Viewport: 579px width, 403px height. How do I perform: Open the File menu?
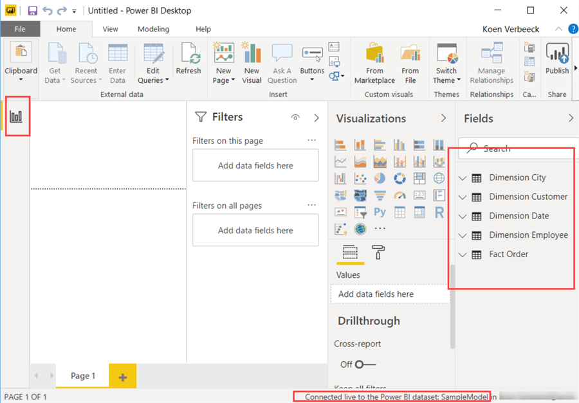(20, 29)
